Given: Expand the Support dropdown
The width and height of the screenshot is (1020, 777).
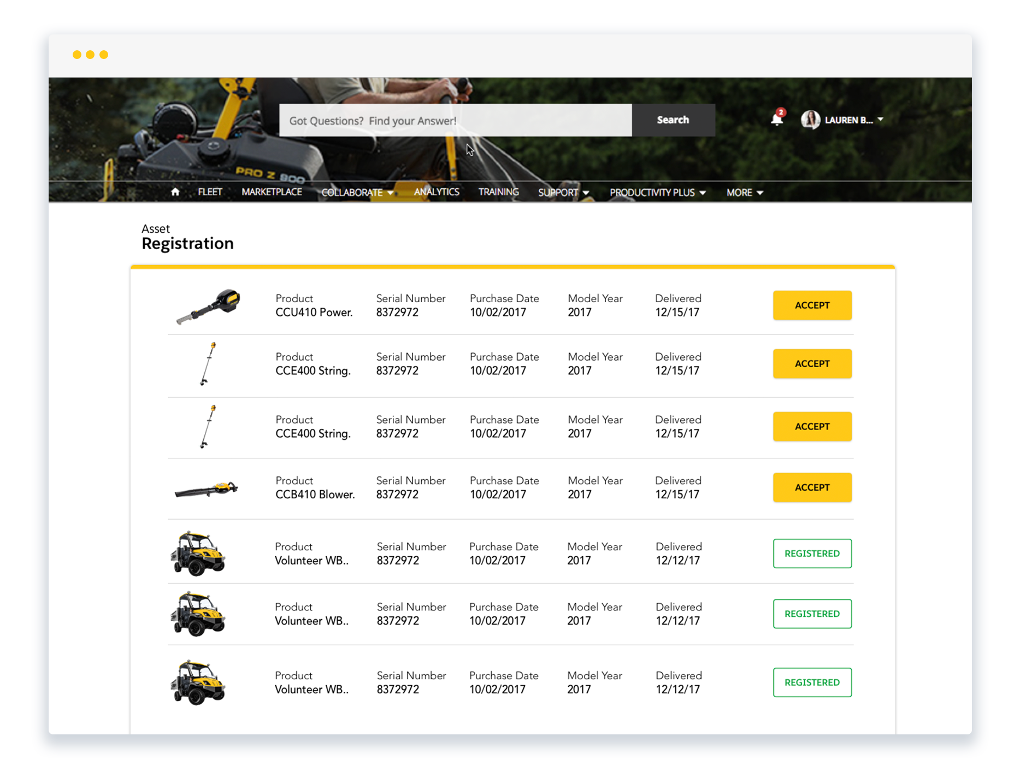Looking at the screenshot, I should tap(563, 192).
